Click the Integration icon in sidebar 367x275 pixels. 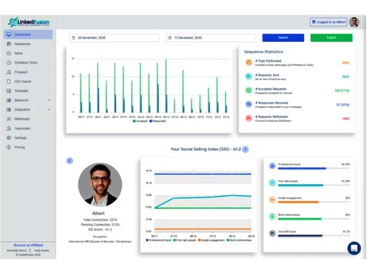click(9, 109)
